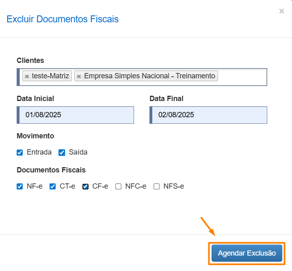Select the teste-Matriz tag text
The width and height of the screenshot is (292, 271).
pos(50,76)
